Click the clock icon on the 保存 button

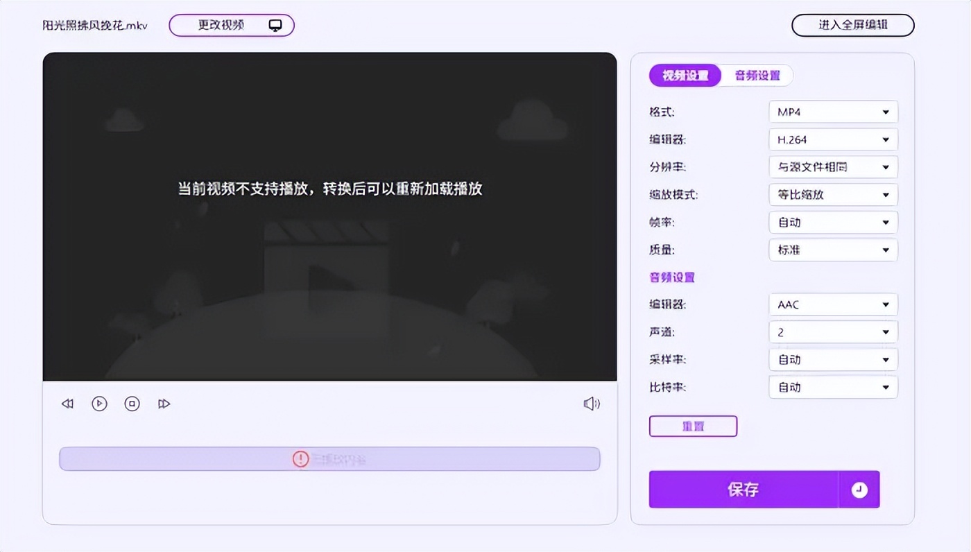(859, 489)
